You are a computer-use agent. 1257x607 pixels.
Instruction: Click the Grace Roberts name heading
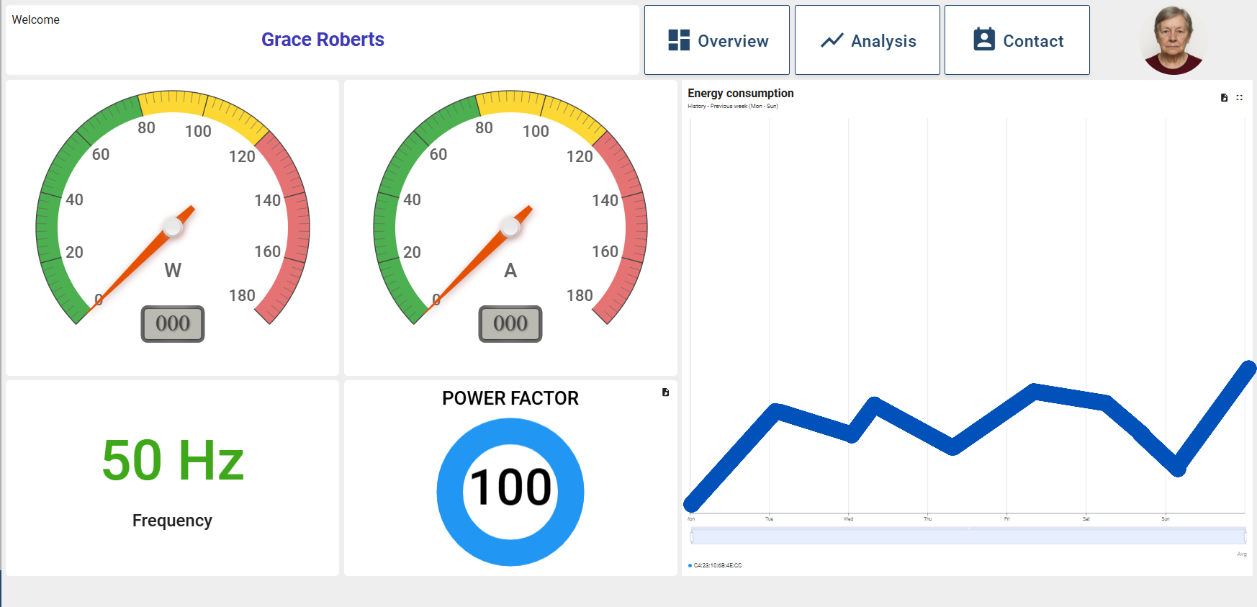323,40
